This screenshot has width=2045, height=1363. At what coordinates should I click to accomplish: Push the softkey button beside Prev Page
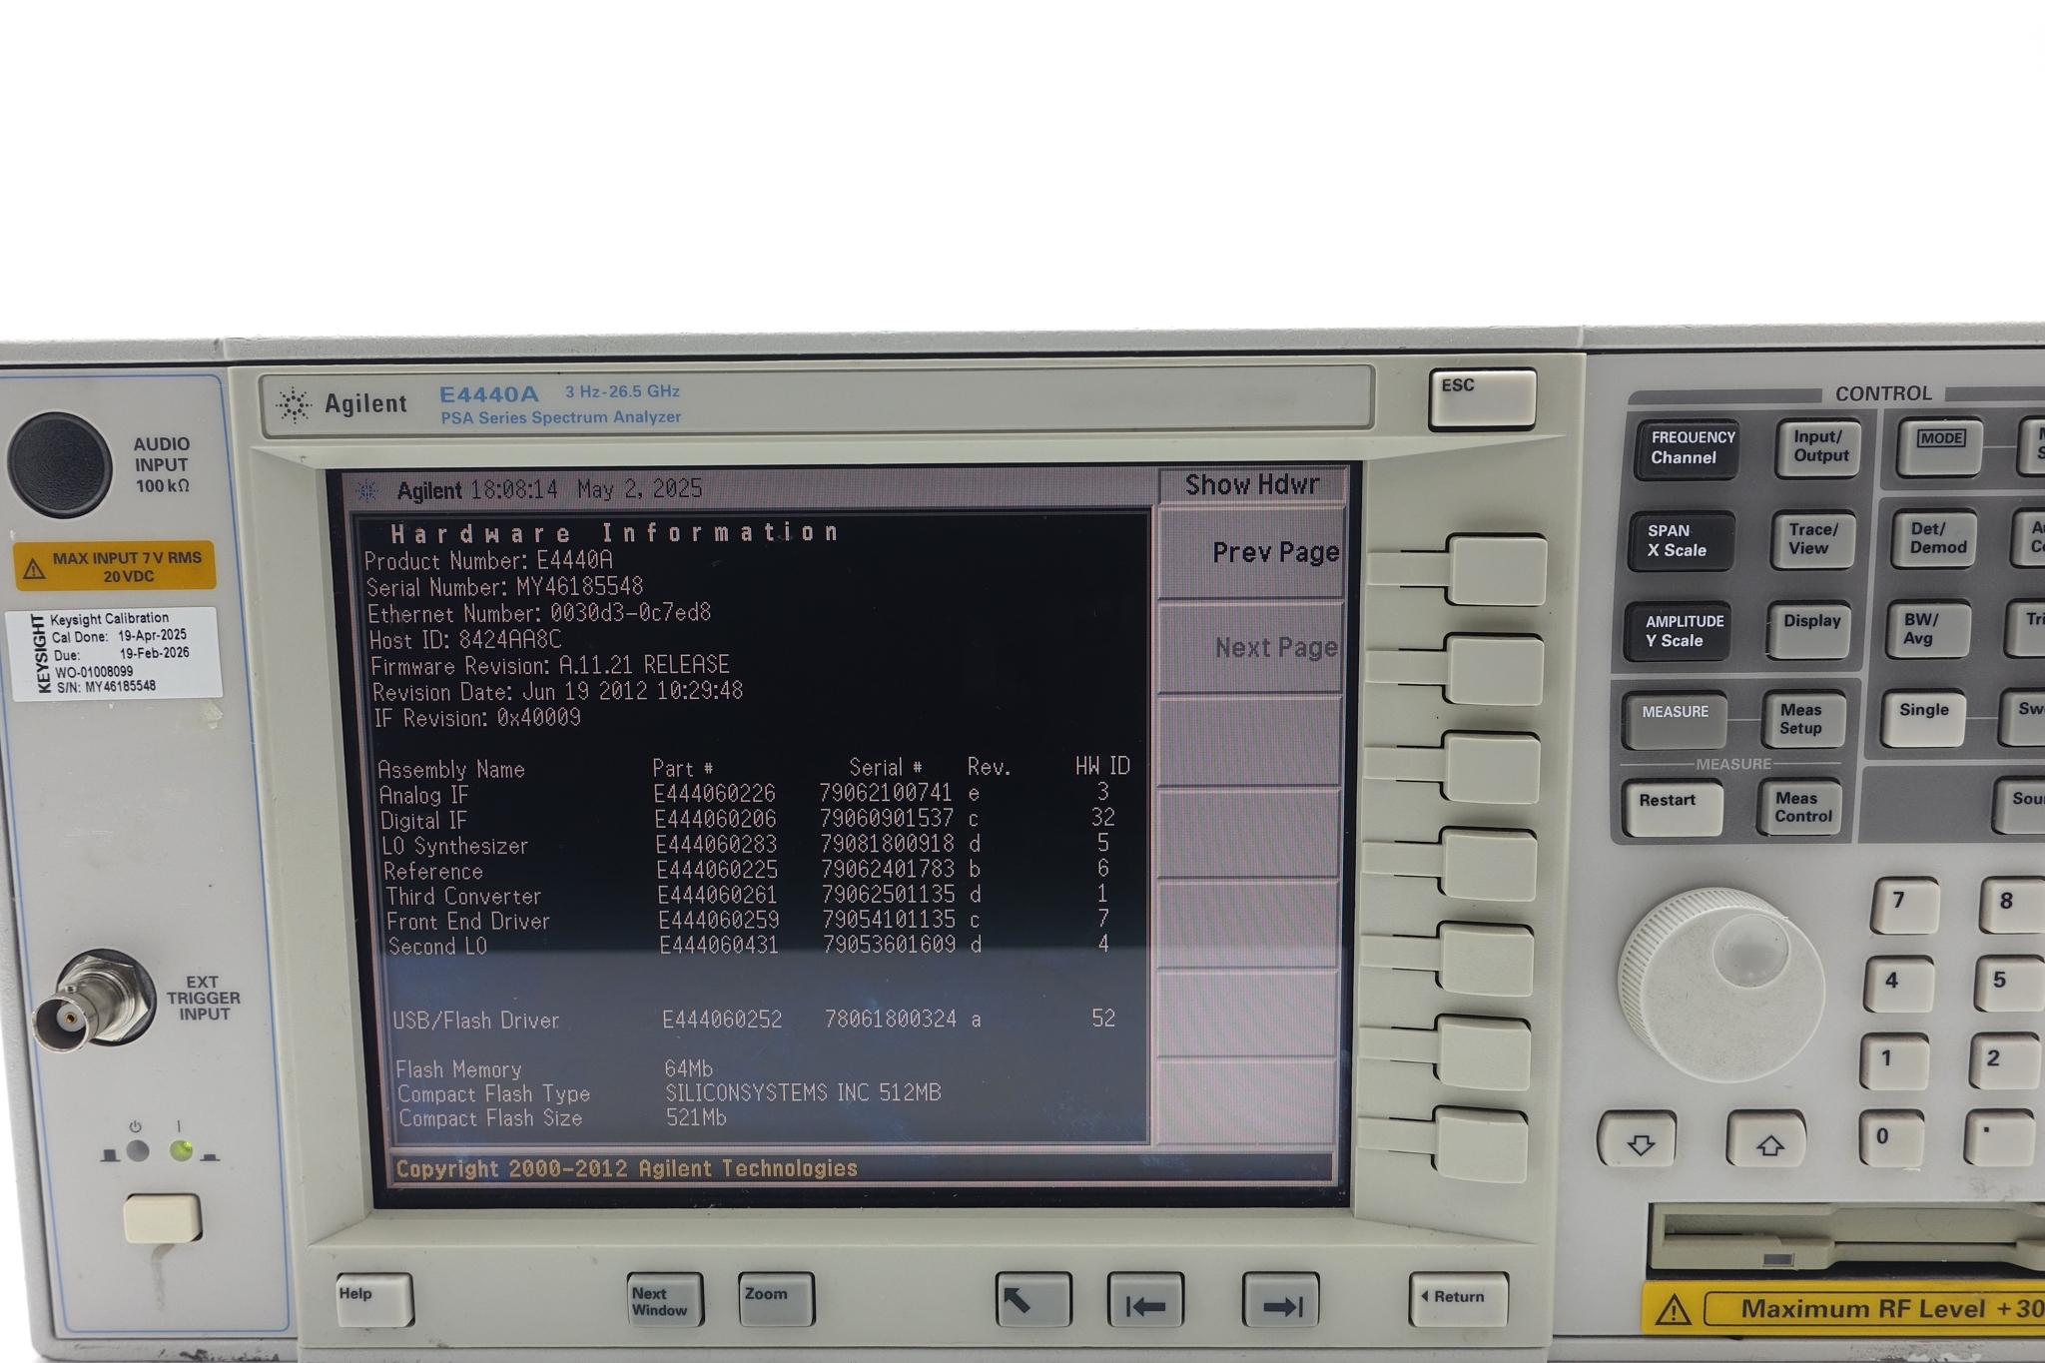pos(1497,570)
